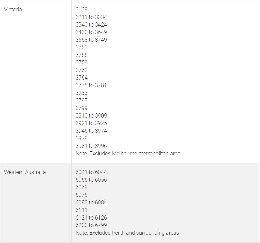Click postcode 3764 entry
Screen dimensions: 260x243
tap(81, 78)
